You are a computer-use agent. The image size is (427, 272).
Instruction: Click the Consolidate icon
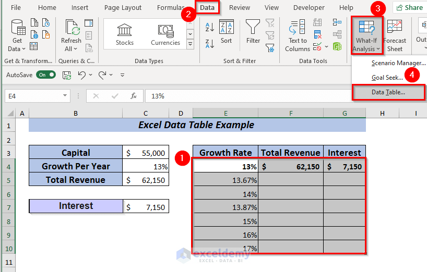click(x=337, y=22)
